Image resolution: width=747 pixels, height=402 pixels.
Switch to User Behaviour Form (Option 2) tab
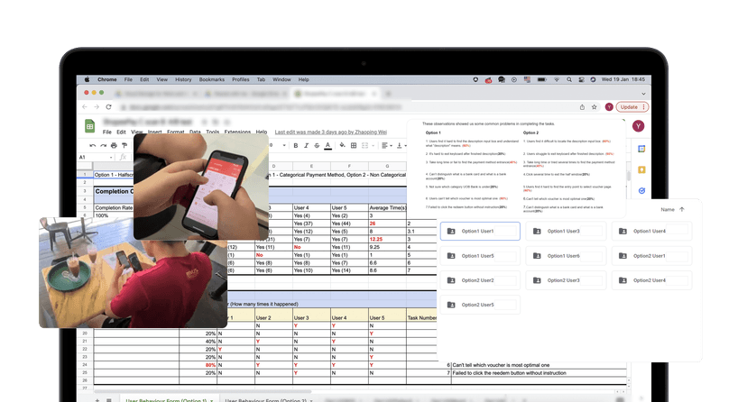point(266,400)
